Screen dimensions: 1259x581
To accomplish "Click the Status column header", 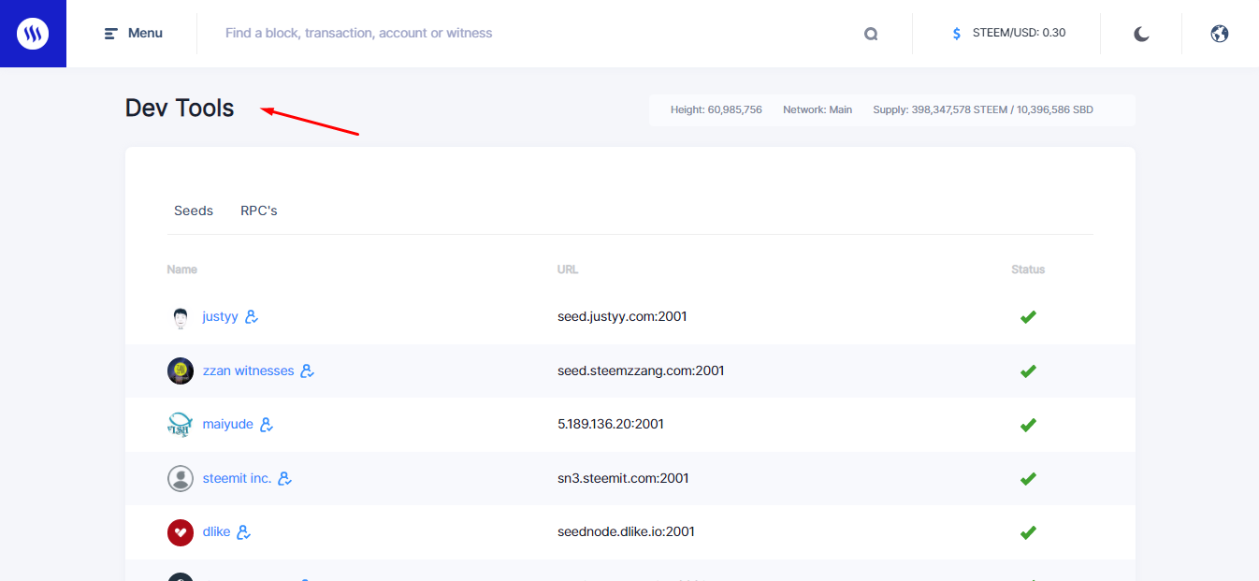I will [1028, 269].
